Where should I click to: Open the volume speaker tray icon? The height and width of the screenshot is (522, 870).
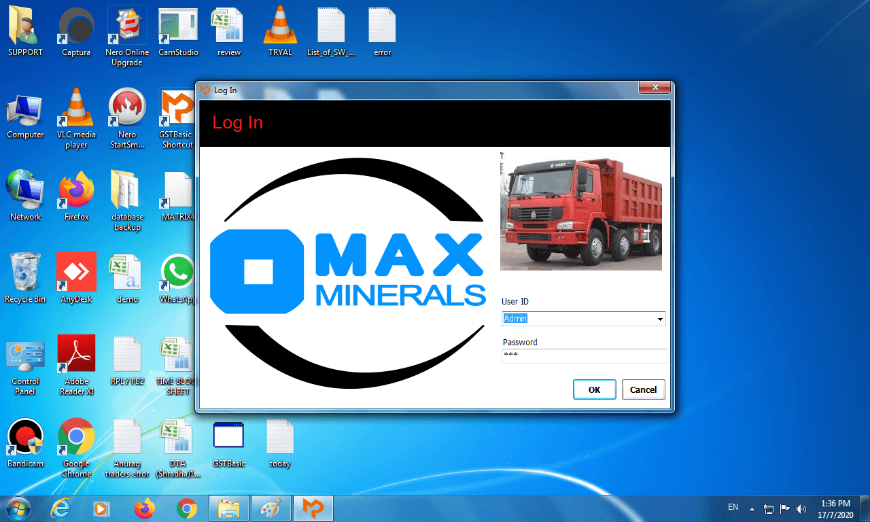coord(801,508)
